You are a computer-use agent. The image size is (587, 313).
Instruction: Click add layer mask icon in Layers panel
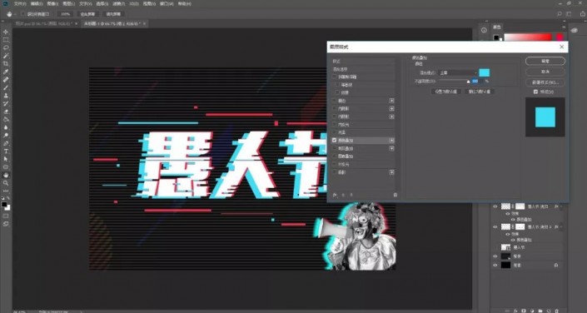coord(524,311)
